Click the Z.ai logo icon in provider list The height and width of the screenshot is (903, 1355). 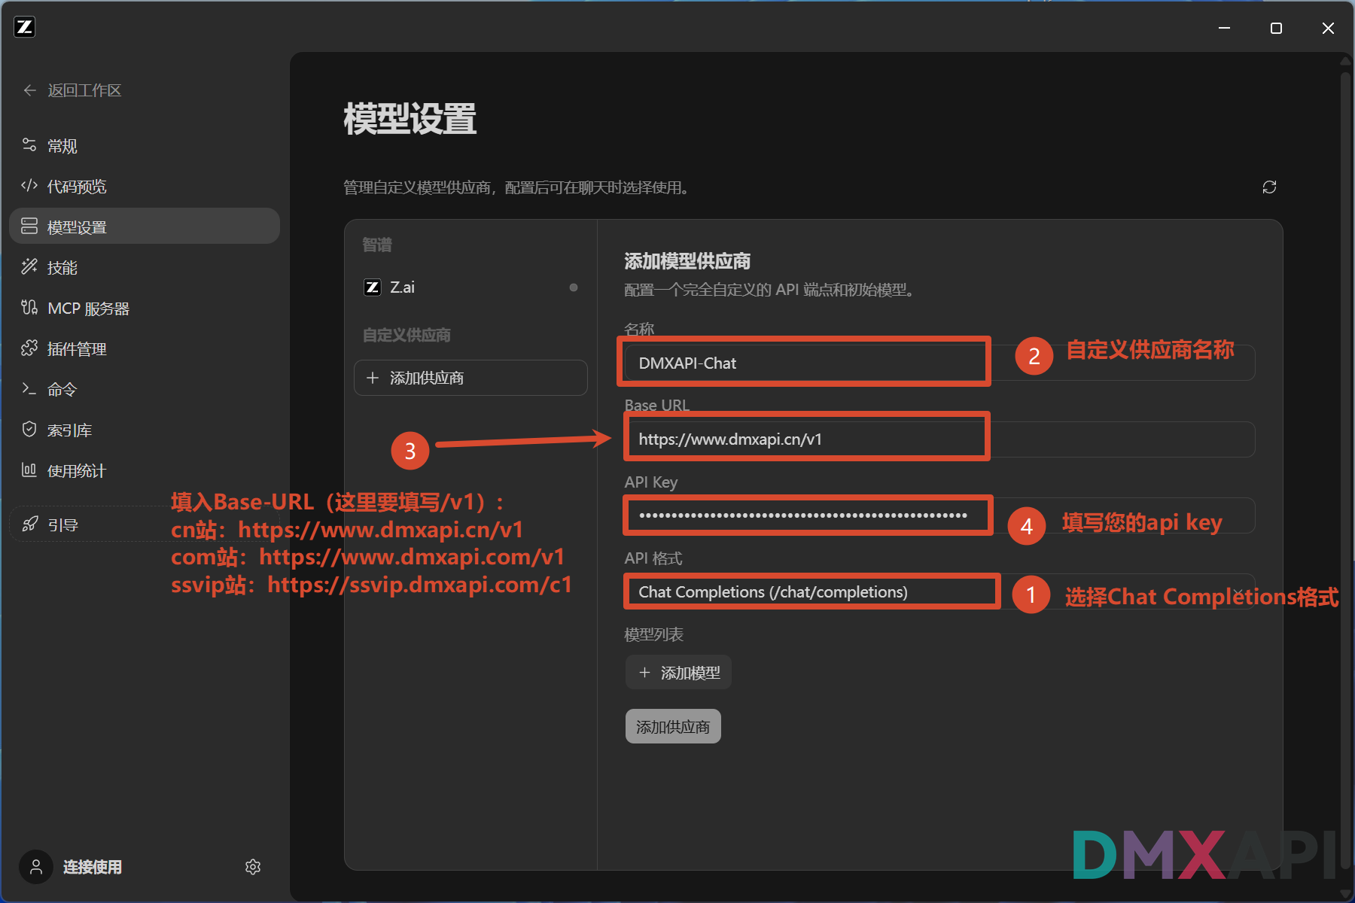point(373,287)
